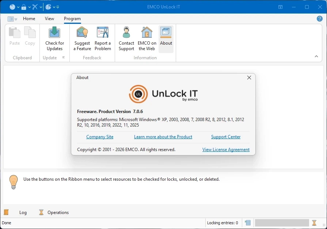The width and height of the screenshot is (327, 229).
Task: Open EMCO on the Web
Action: coord(147,39)
